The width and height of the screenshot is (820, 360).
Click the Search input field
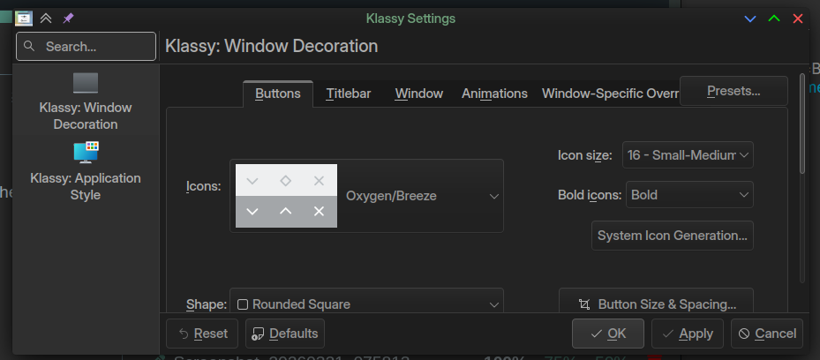pos(86,47)
